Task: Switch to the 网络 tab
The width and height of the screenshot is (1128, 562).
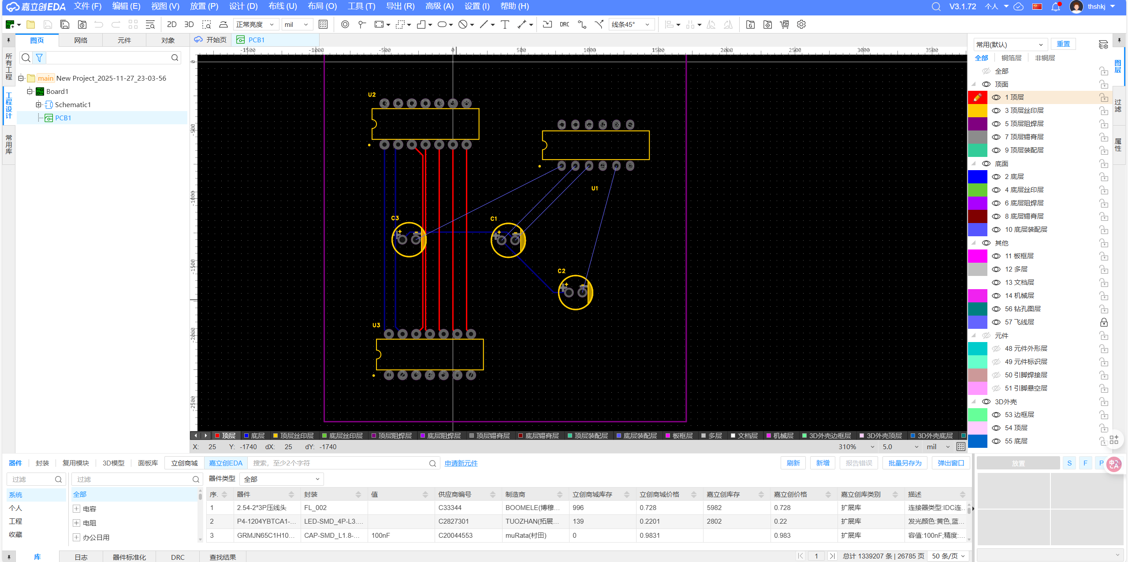Action: pyautogui.click(x=81, y=40)
